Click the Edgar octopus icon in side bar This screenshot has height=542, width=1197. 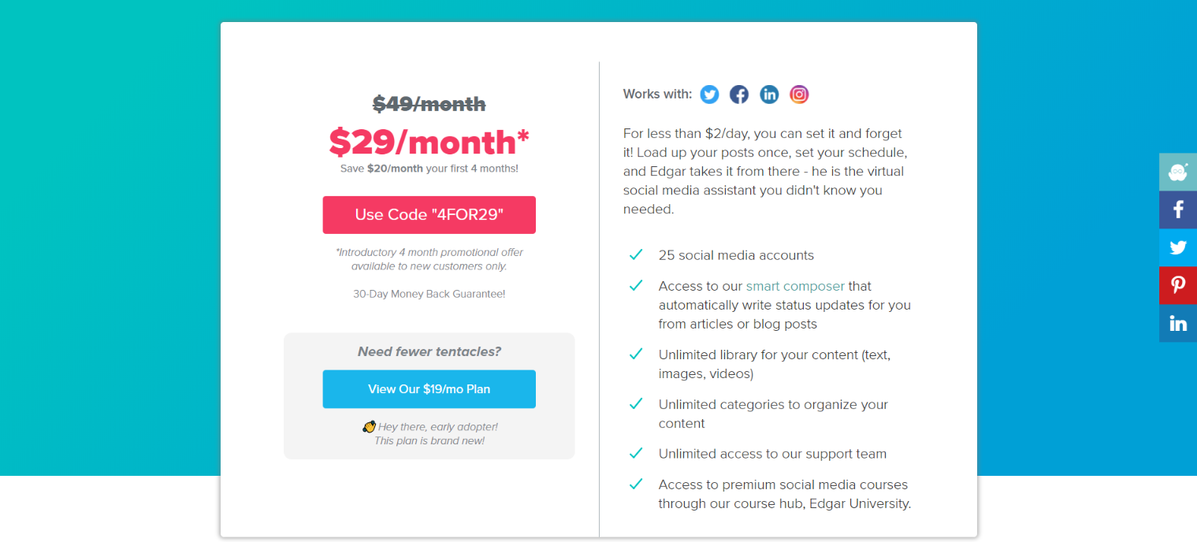click(1178, 172)
